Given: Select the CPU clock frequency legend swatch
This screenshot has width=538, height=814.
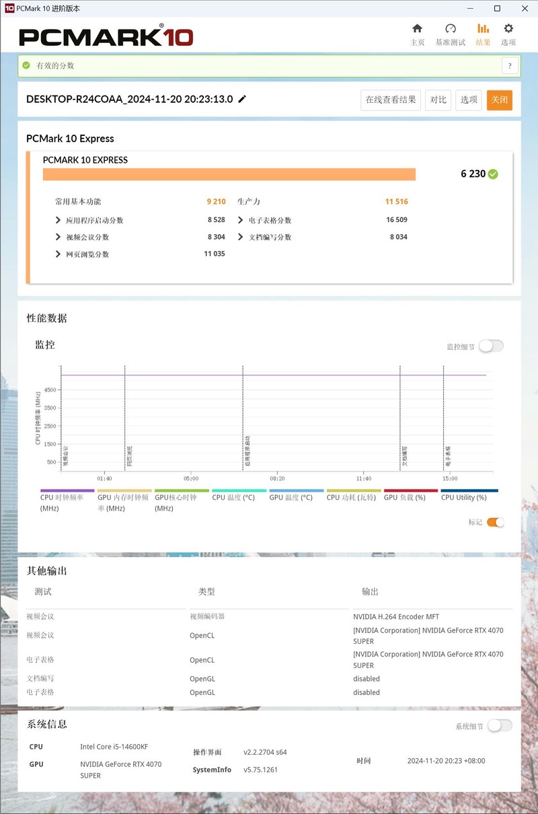Looking at the screenshot, I should 67,490.
